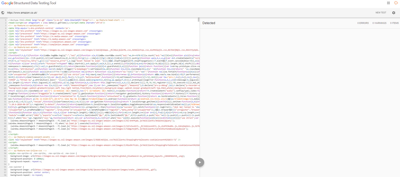Click the line with CardJsRuntimeBuzzCopyBuild
This screenshot has width=400, height=177.
pyautogui.click(x=99, y=129)
